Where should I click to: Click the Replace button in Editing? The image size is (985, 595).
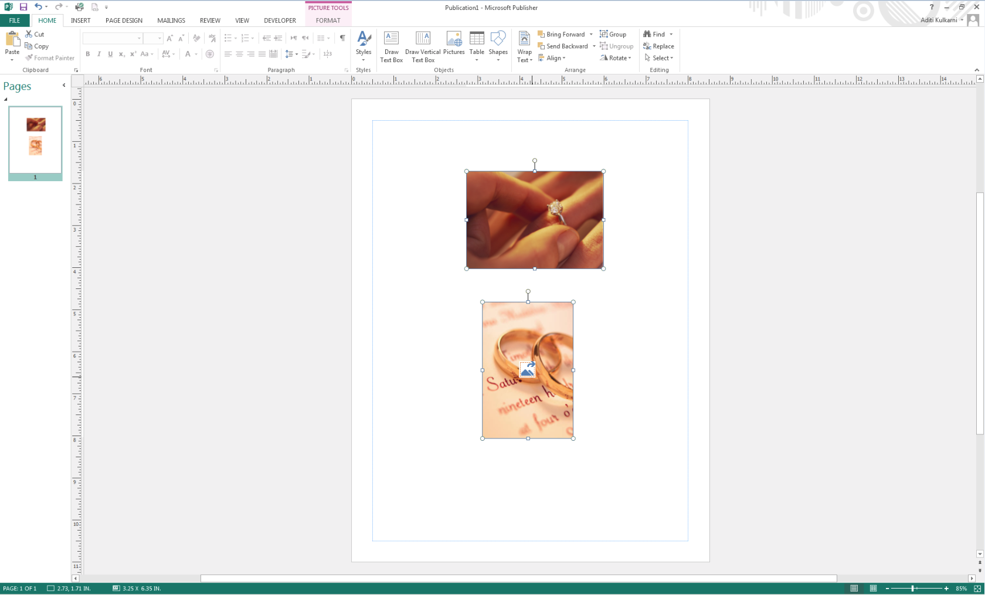658,46
